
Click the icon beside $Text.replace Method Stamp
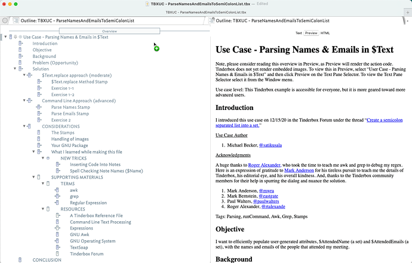pos(39,81)
